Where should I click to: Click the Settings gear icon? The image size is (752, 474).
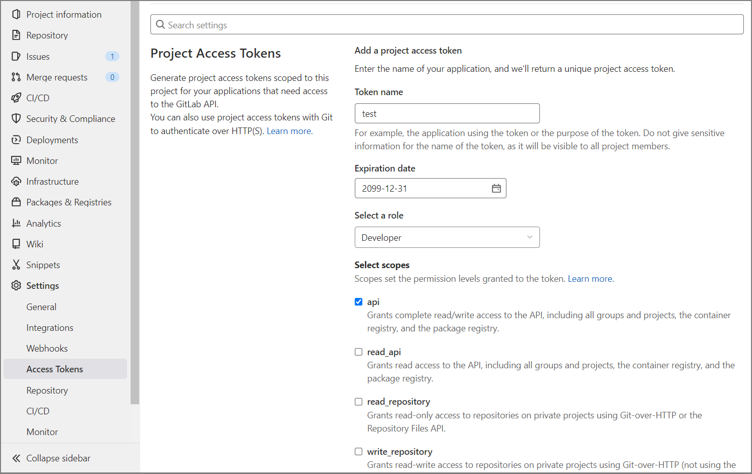point(16,285)
